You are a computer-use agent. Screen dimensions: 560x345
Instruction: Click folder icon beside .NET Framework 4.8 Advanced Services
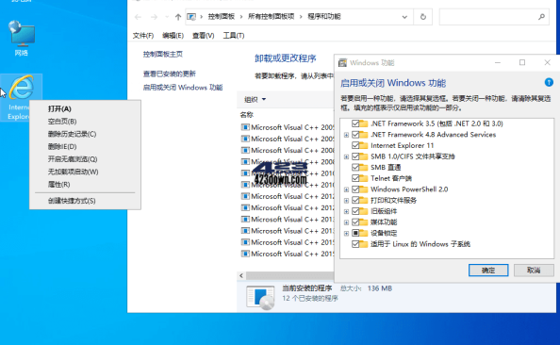click(364, 135)
